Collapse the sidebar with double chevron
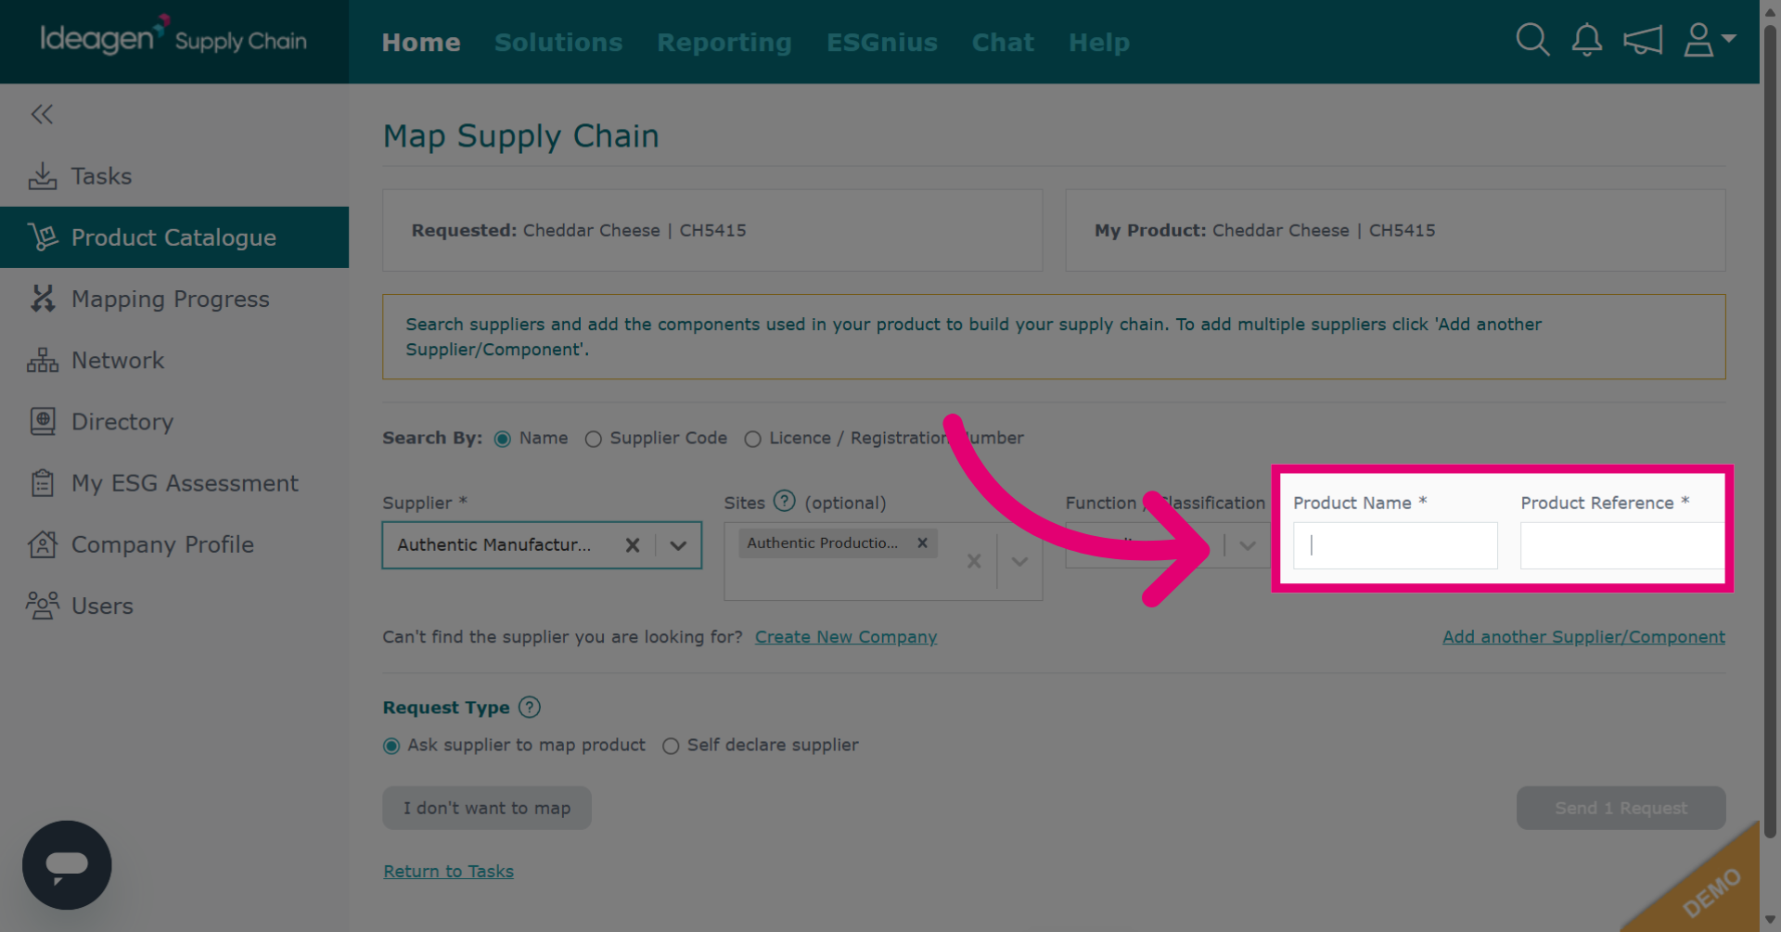The width and height of the screenshot is (1781, 932). [42, 114]
